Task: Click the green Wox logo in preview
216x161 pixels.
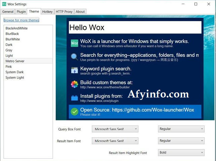Action: (x=74, y=43)
